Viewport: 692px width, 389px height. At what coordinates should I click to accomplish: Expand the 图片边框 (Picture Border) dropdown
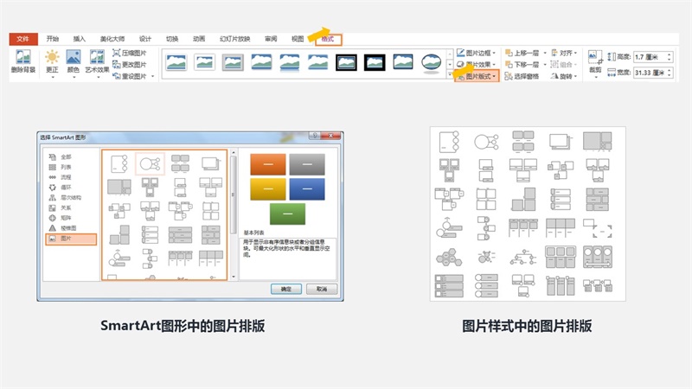[x=474, y=53]
